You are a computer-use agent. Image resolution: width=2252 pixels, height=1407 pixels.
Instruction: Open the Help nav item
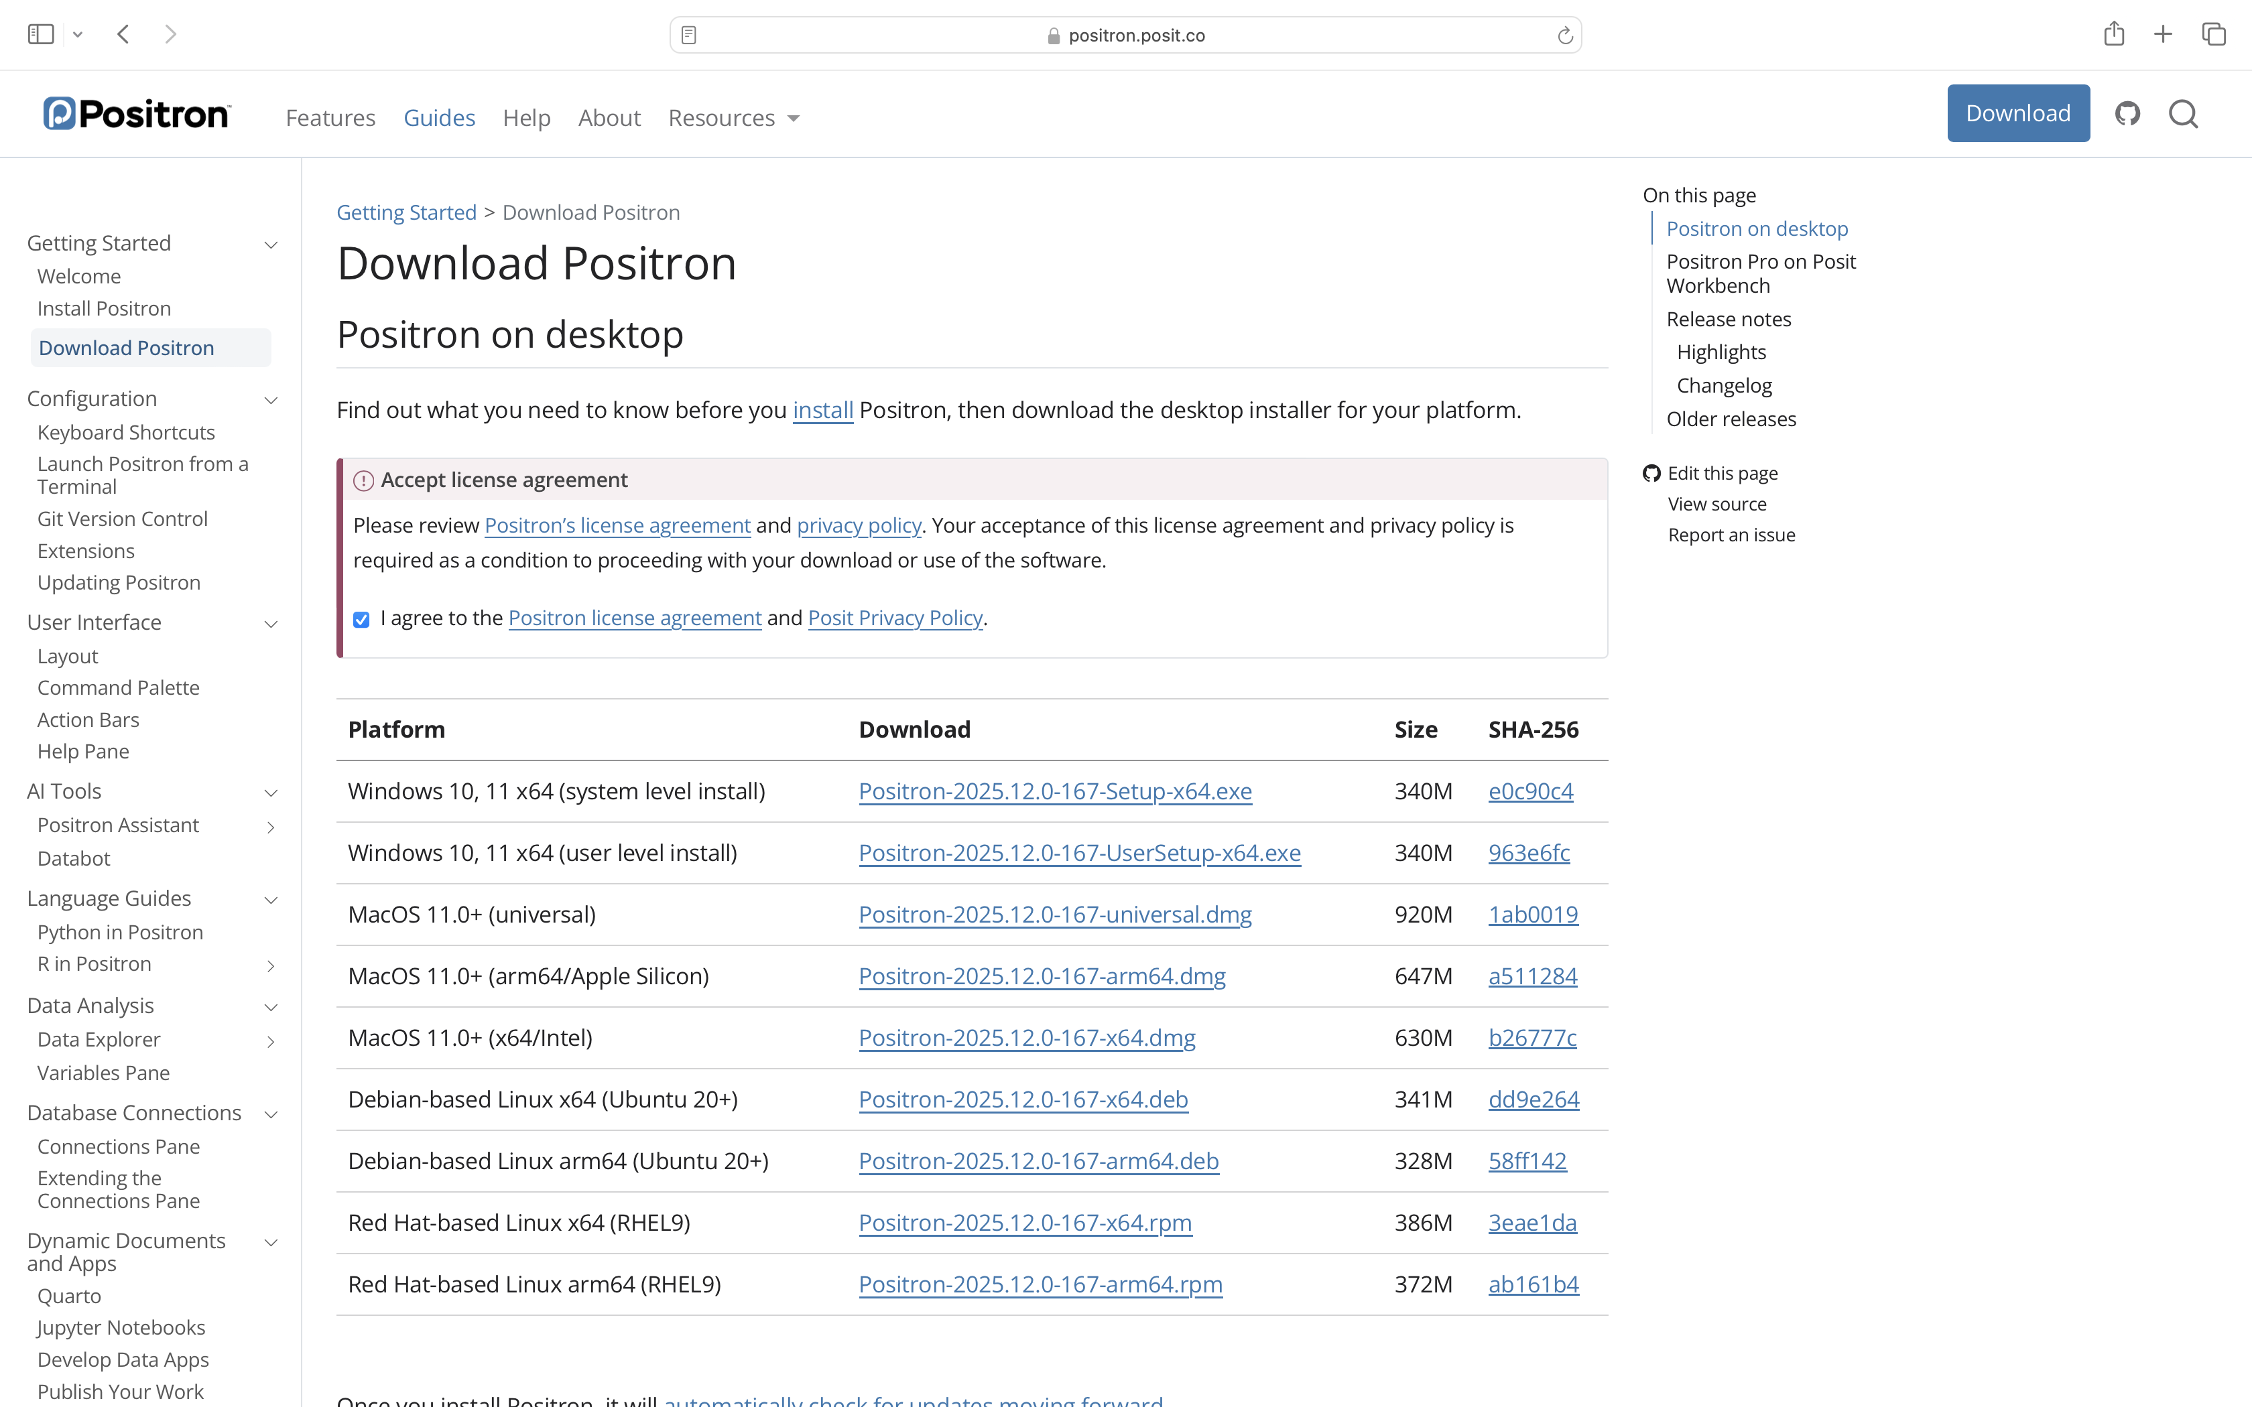pos(527,118)
